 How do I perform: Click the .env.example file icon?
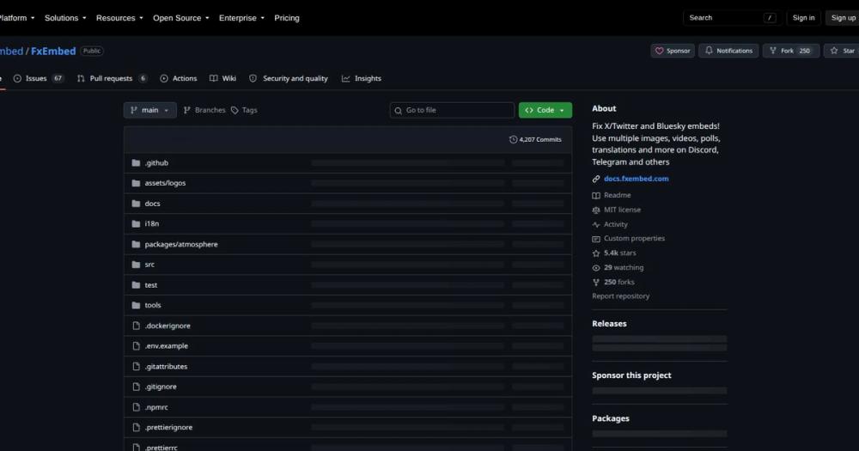point(136,346)
